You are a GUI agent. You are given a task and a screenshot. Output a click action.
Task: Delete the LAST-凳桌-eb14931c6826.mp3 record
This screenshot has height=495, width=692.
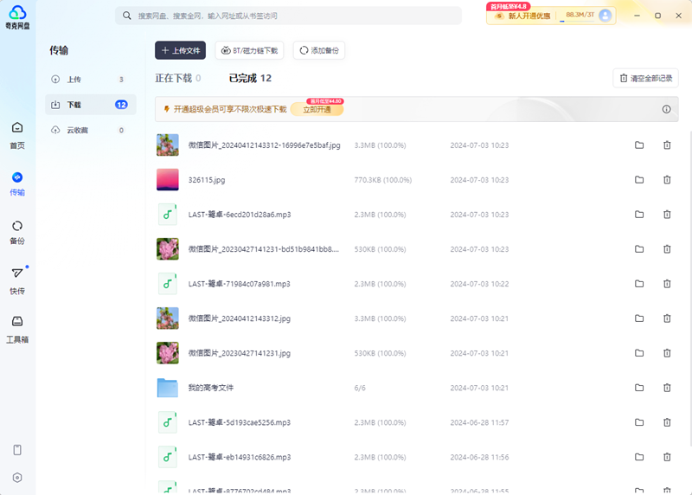tap(667, 457)
